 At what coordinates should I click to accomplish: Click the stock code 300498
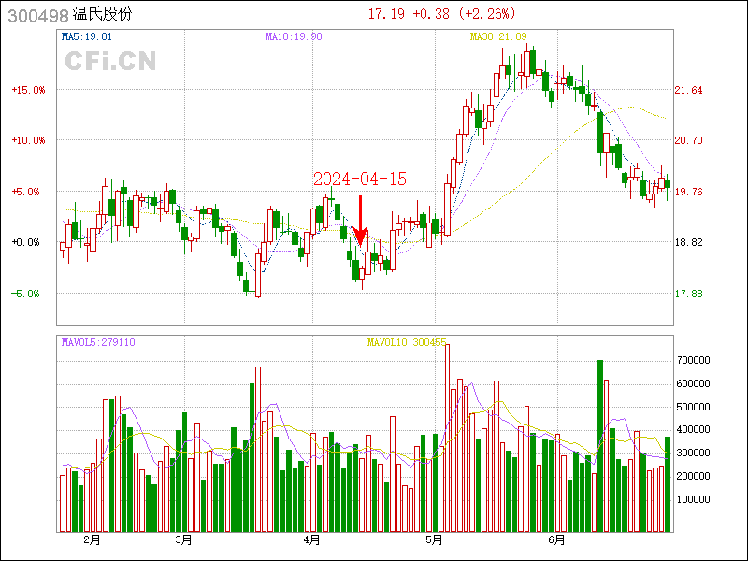[38, 16]
